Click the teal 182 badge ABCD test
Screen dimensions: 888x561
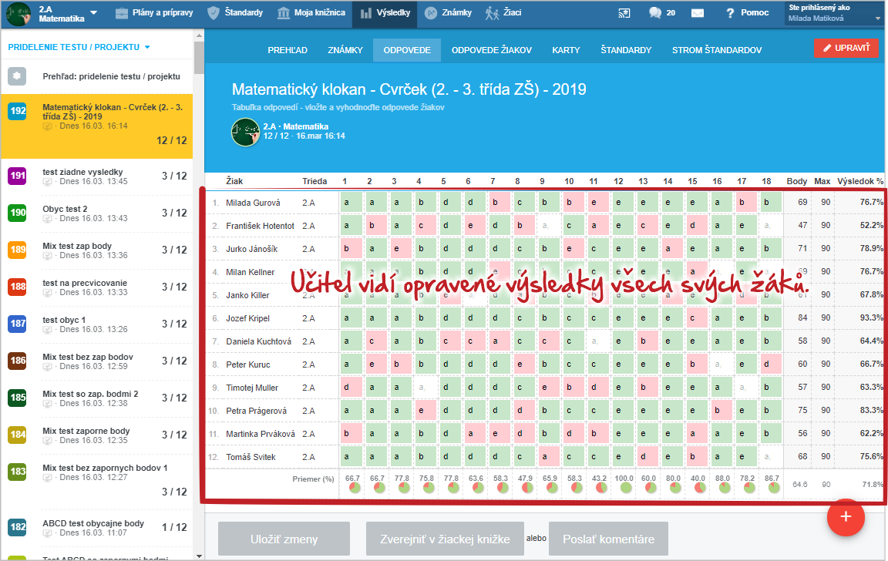point(17,527)
